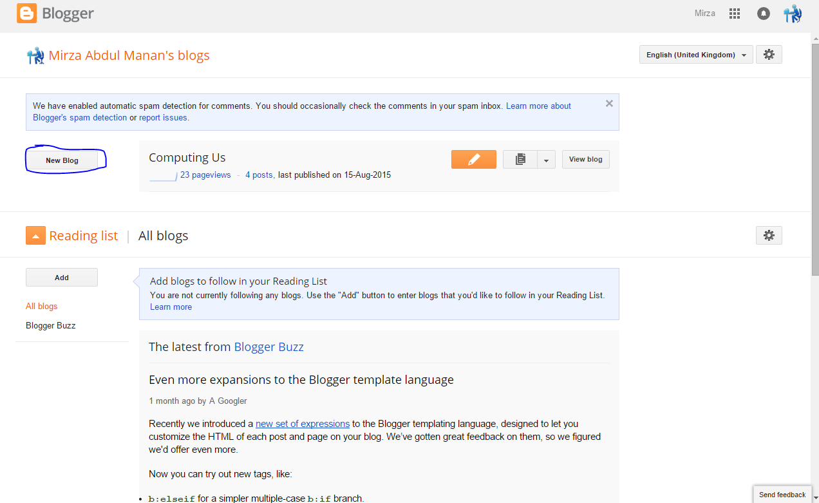The width and height of the screenshot is (819, 503).
Task: Click pageviews sparkline graph for Computing Us
Action: tap(163, 176)
